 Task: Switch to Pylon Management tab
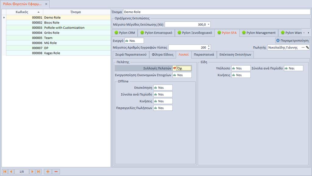(x=259, y=33)
